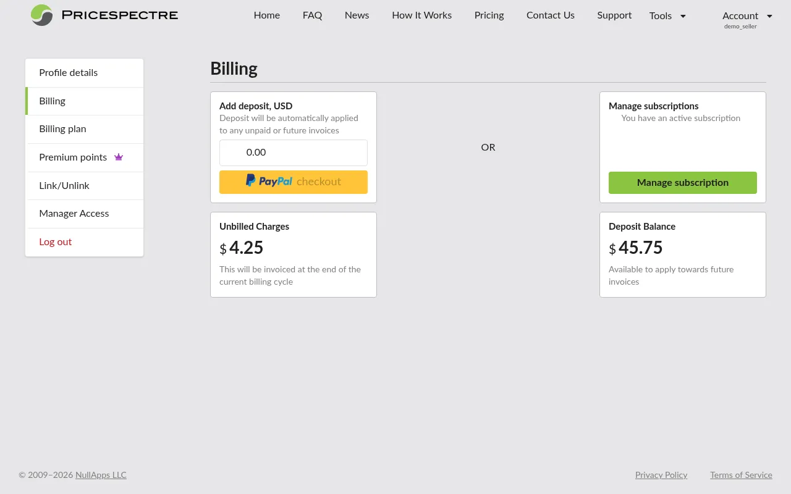This screenshot has height=494, width=791.
Task: Go to the Pricing page
Action: [489, 15]
